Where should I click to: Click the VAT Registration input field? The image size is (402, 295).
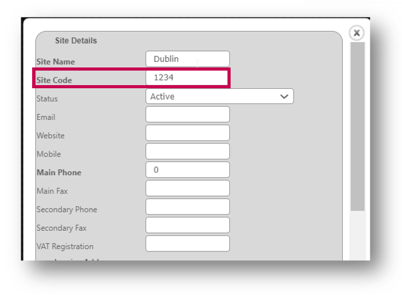(188, 244)
